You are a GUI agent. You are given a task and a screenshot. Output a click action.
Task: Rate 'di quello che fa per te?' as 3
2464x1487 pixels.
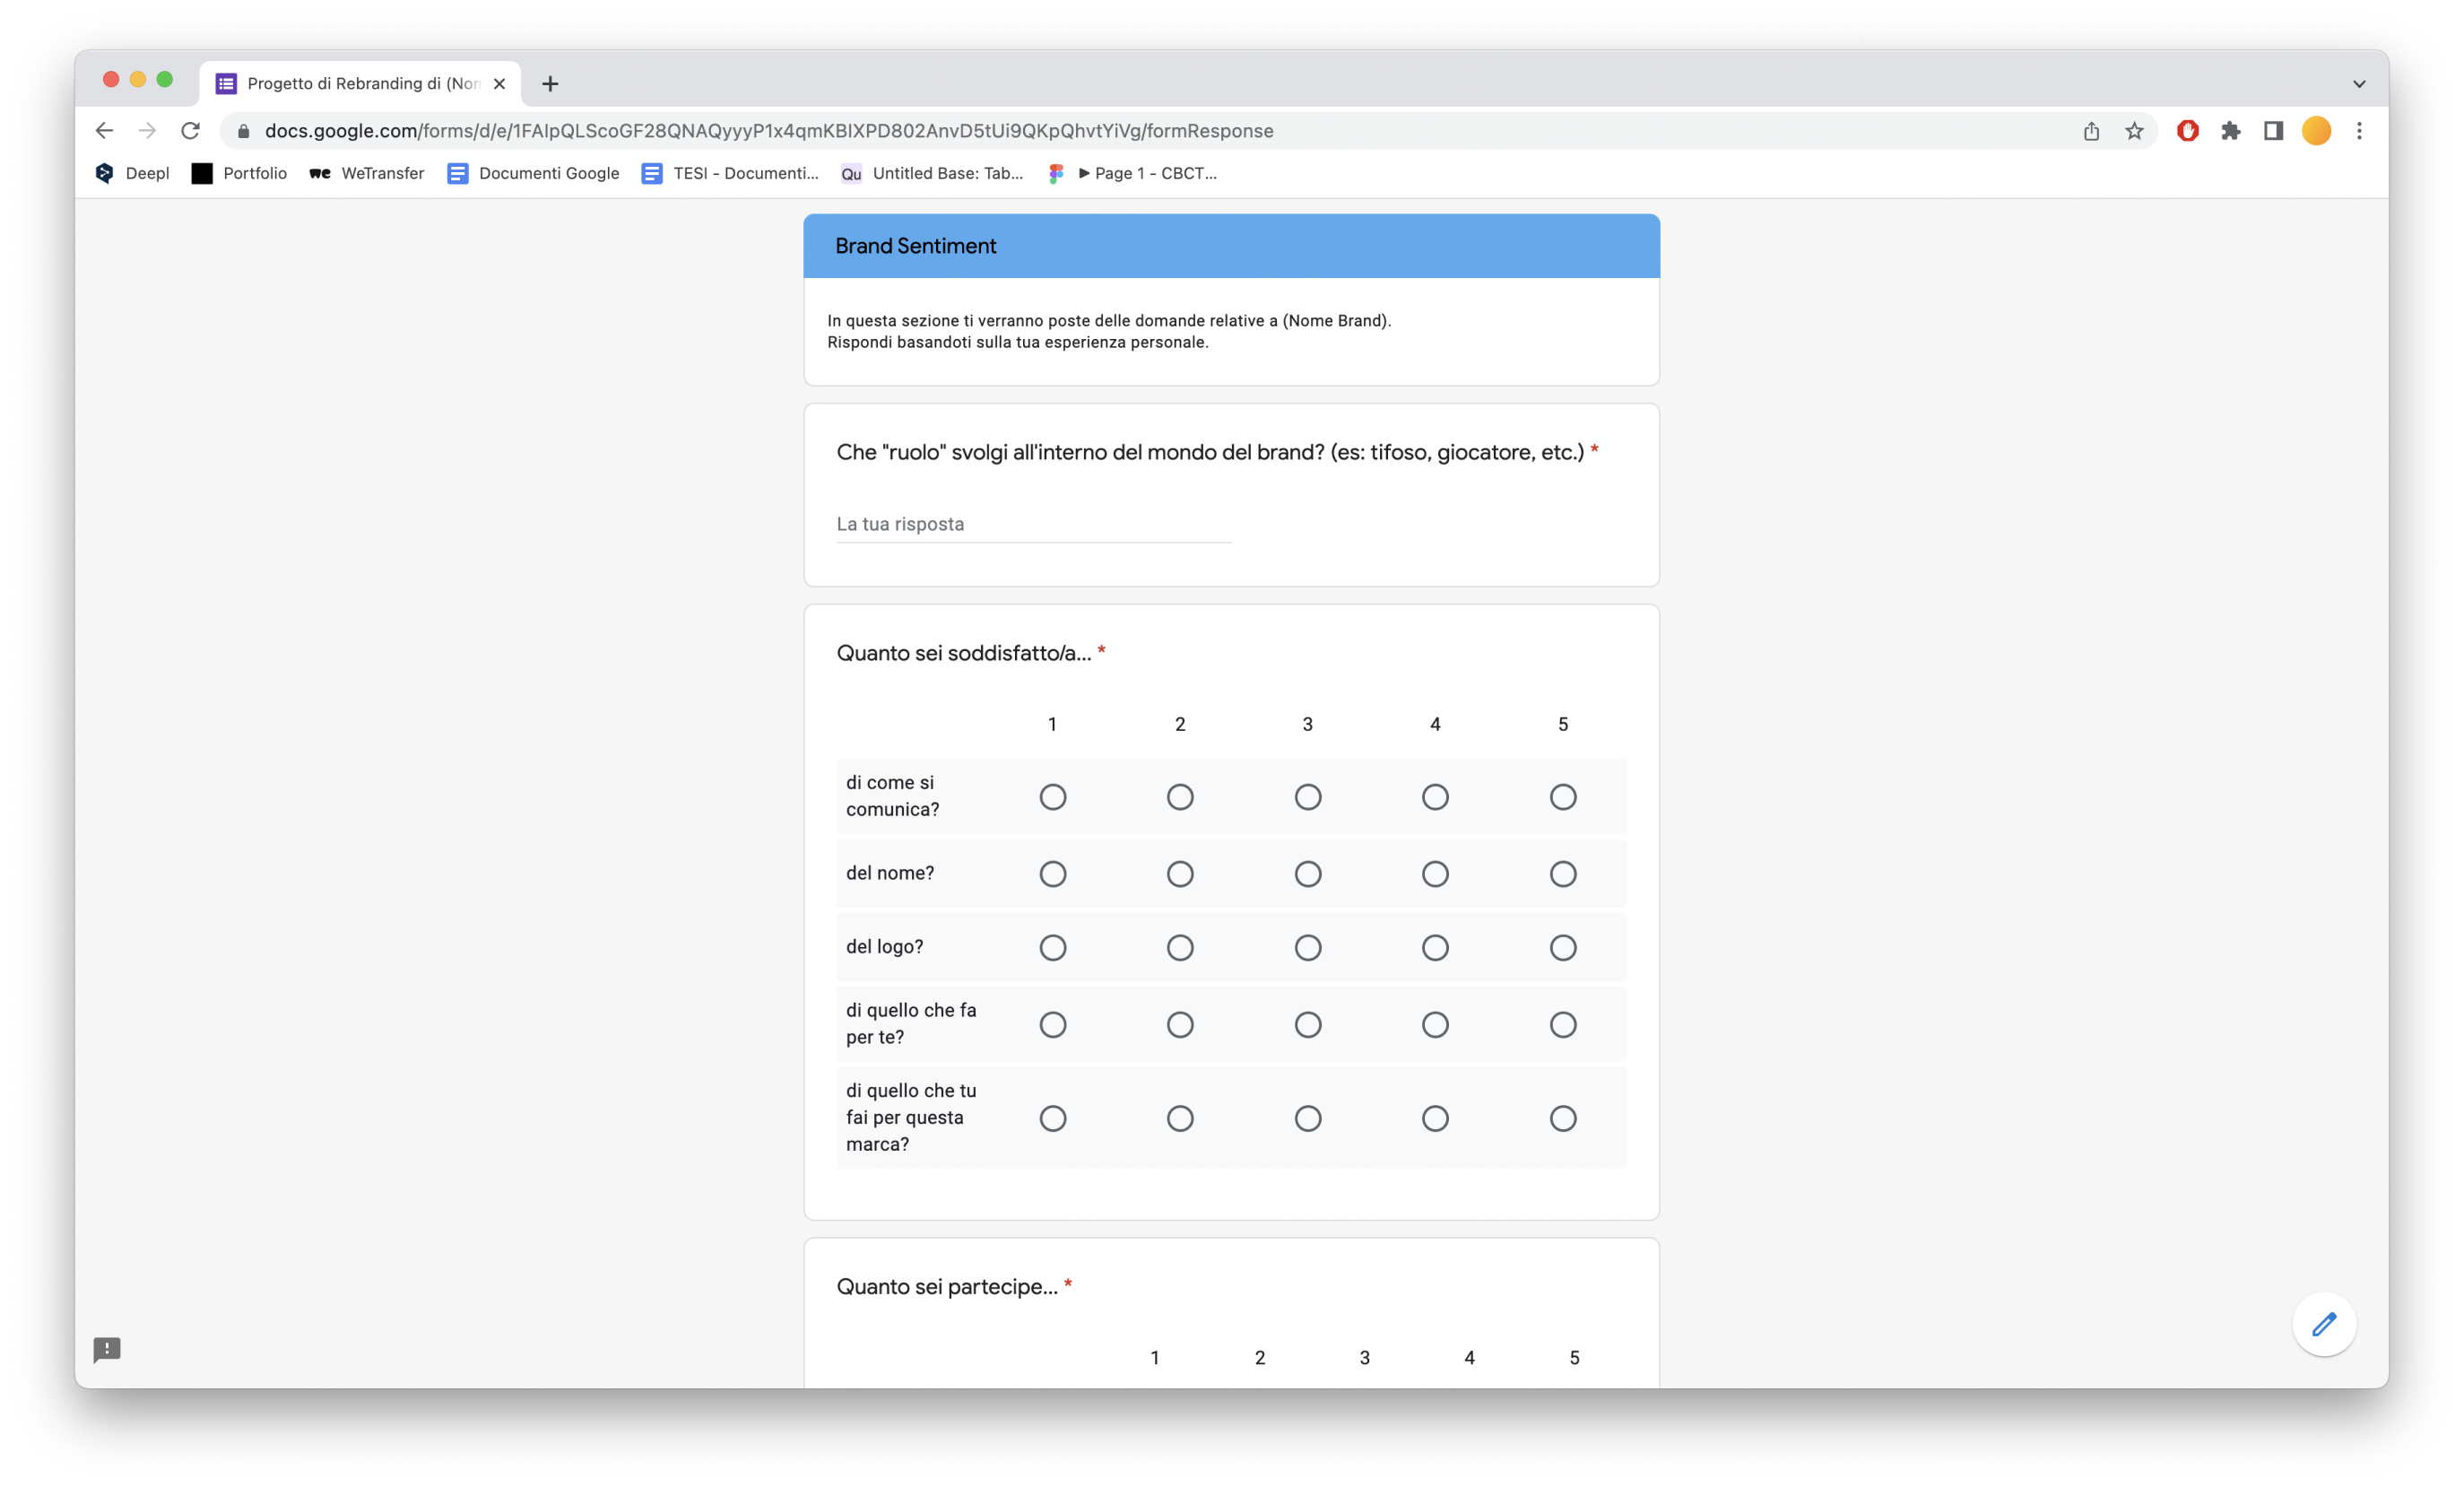click(x=1307, y=1025)
